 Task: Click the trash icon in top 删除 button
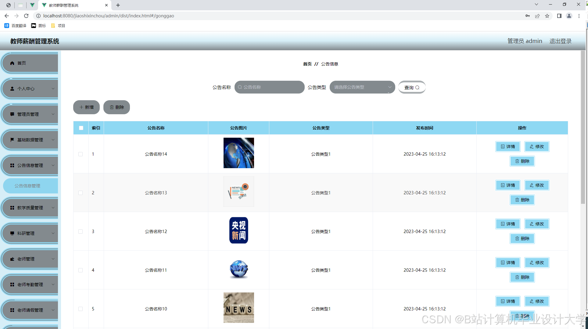(112, 107)
